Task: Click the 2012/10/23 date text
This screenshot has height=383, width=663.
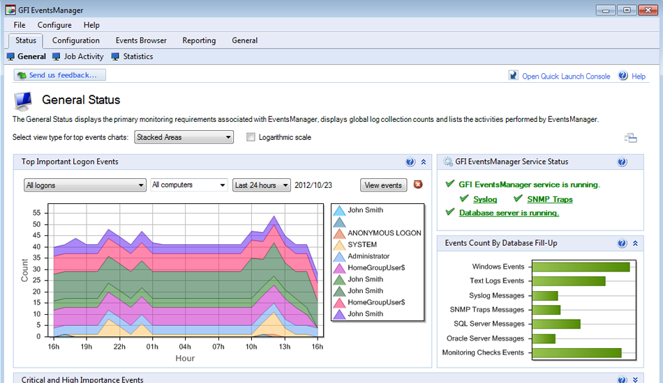Action: point(313,185)
